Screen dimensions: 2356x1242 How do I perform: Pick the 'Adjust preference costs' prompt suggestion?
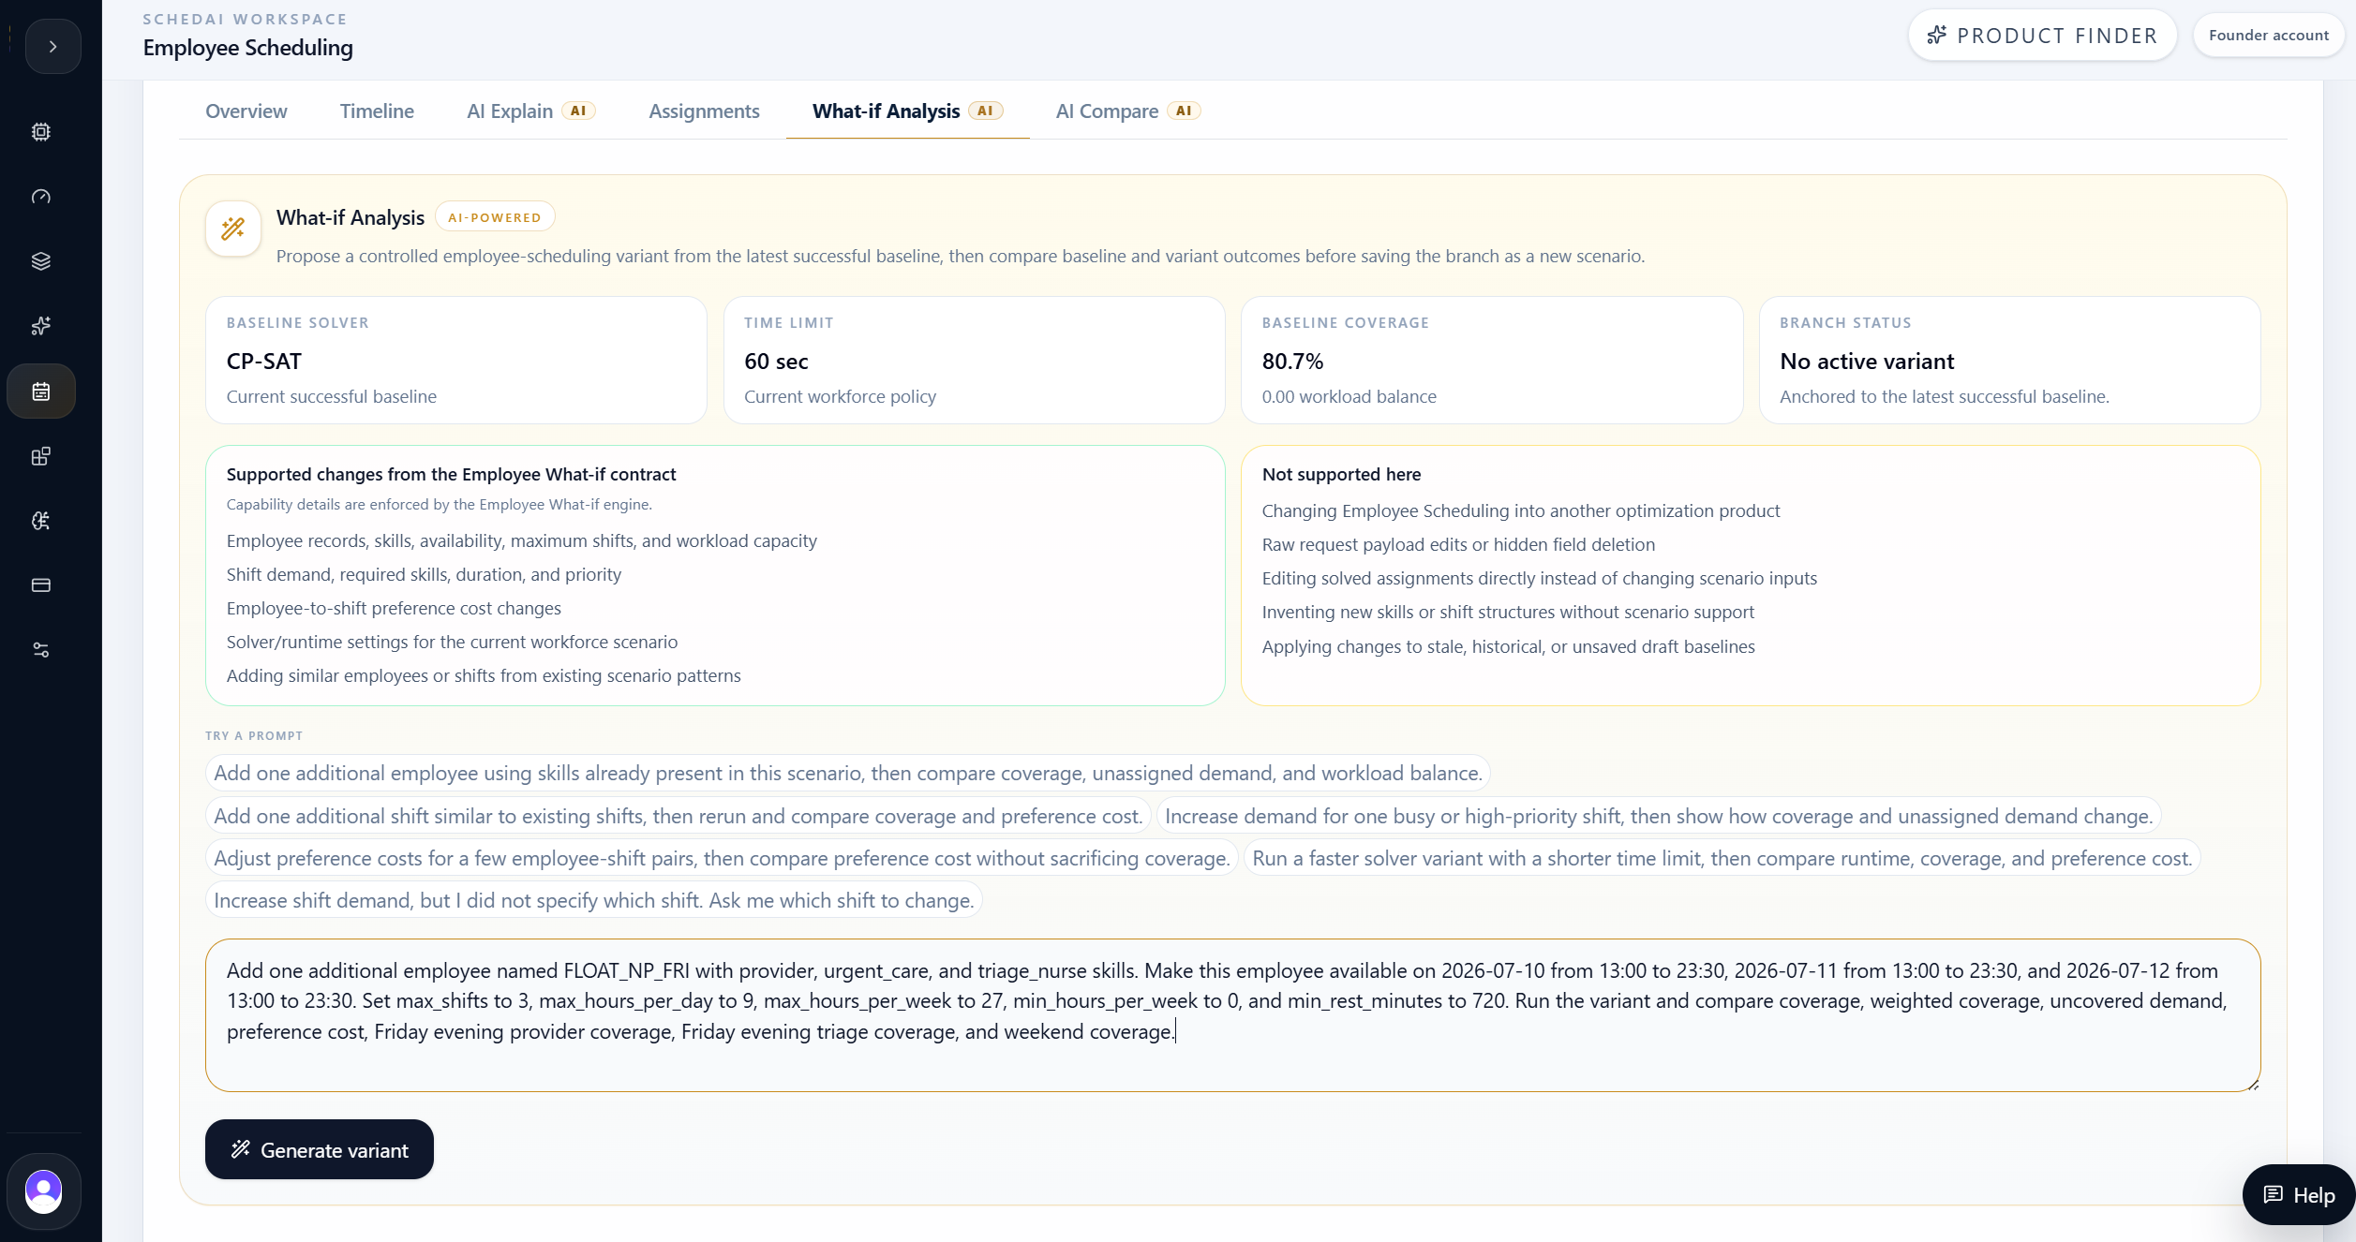722,859
